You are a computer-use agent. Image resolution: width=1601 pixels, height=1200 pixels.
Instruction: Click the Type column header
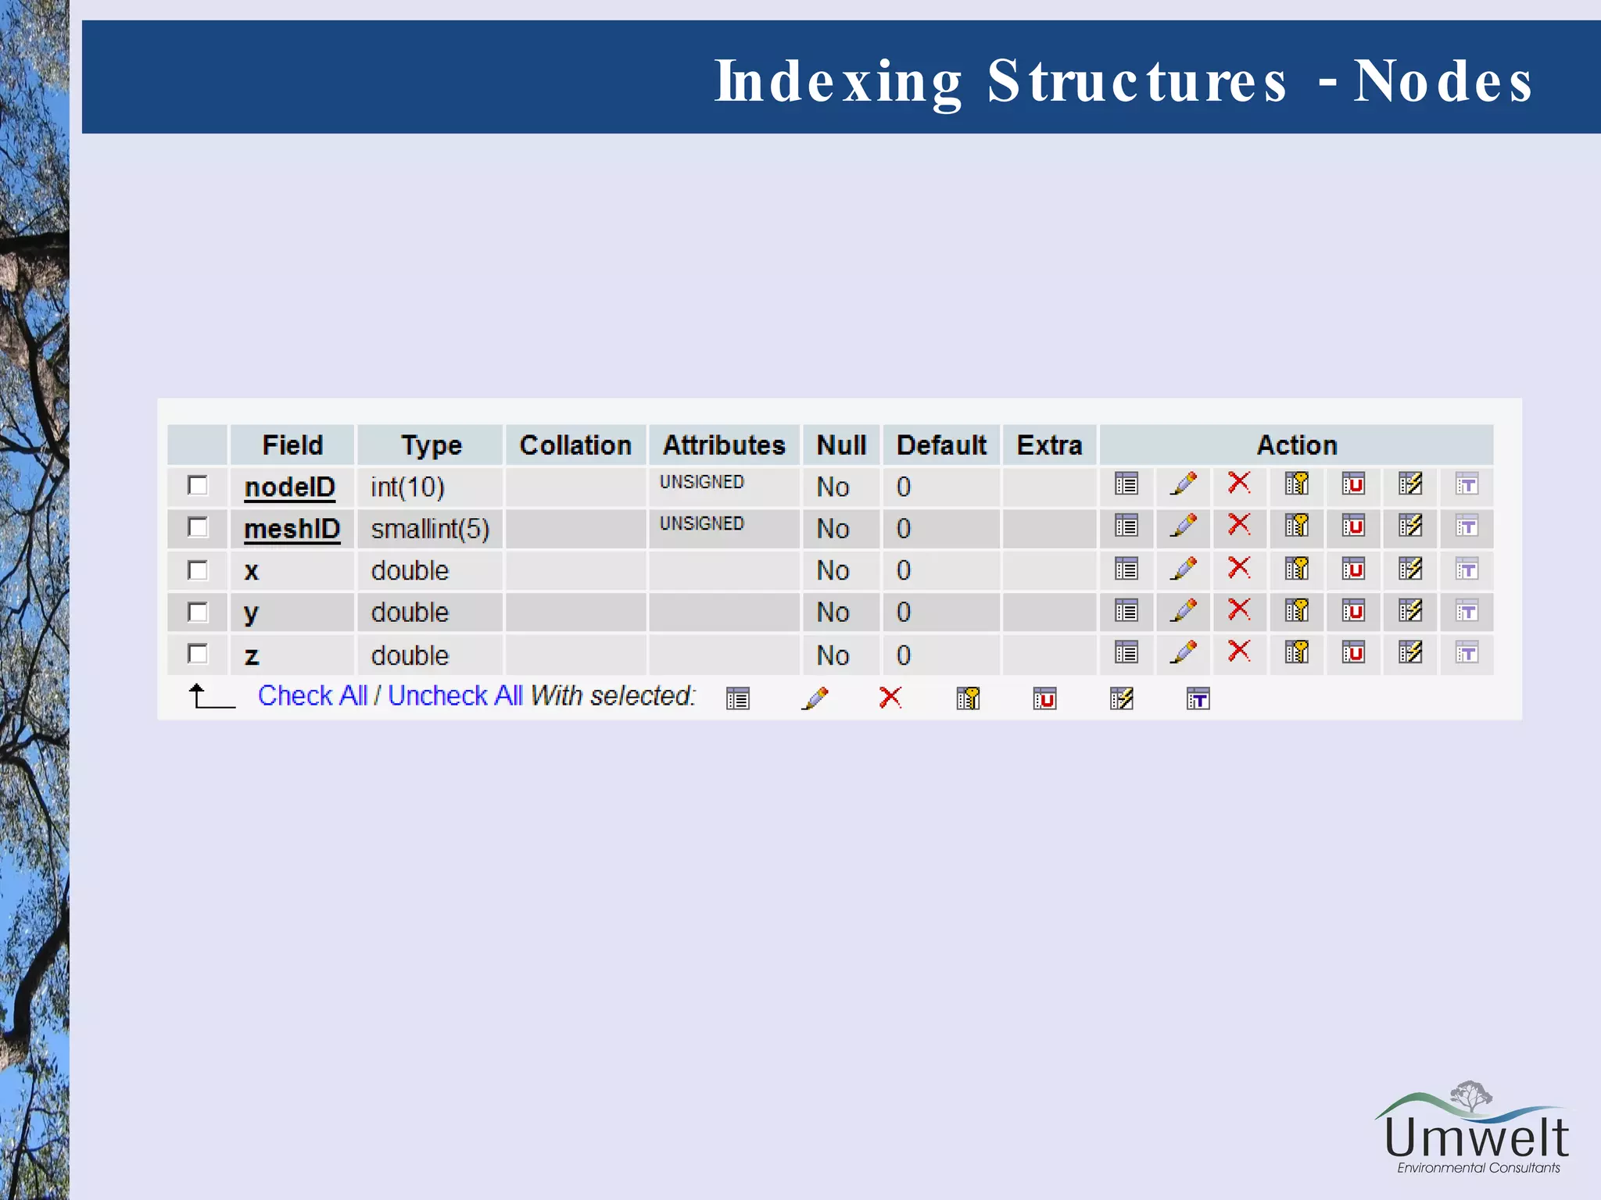pyautogui.click(x=431, y=445)
